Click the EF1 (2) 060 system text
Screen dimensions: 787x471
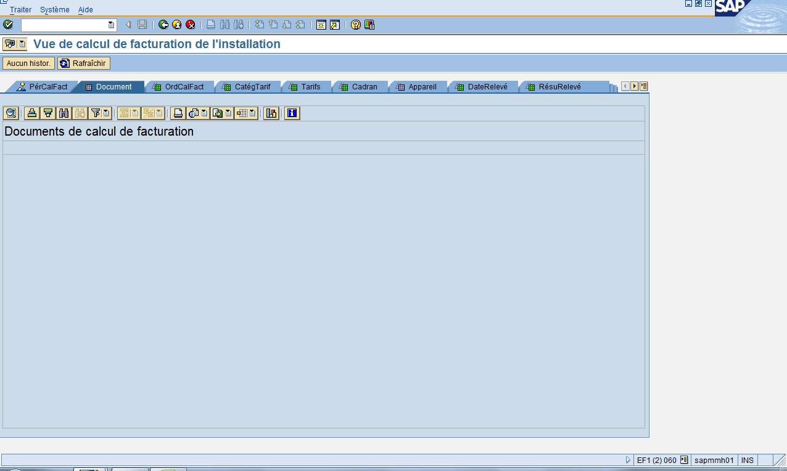(656, 460)
